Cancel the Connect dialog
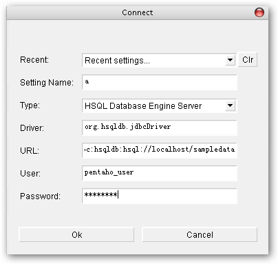Screen dimensions: 278x264 (200, 234)
